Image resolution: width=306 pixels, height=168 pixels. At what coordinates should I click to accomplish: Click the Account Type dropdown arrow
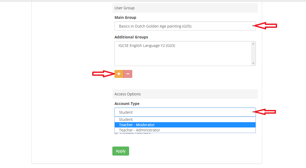(x=253, y=112)
